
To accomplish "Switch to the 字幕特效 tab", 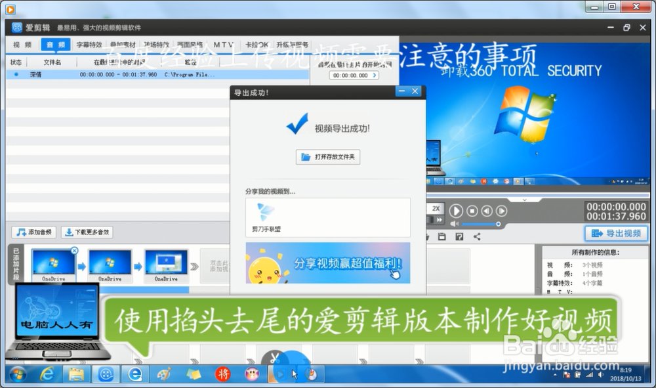I will click(x=89, y=45).
